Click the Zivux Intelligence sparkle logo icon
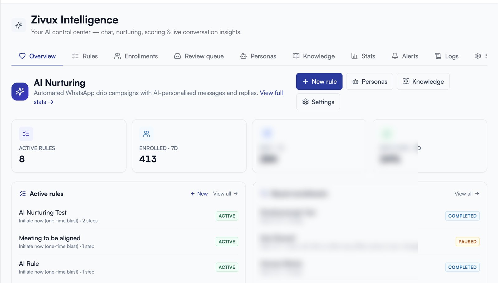Viewport: 498px width, 283px height. coord(19,25)
